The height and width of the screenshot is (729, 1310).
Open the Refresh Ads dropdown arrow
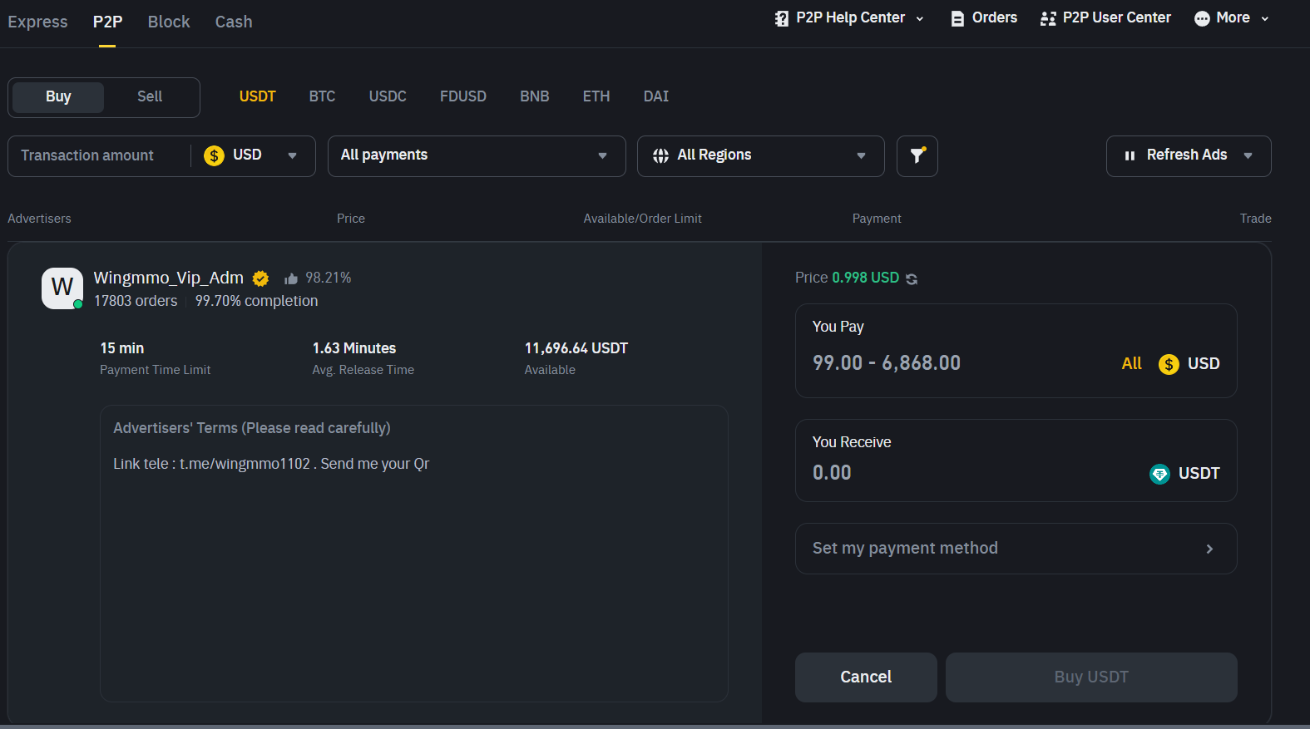click(x=1248, y=155)
